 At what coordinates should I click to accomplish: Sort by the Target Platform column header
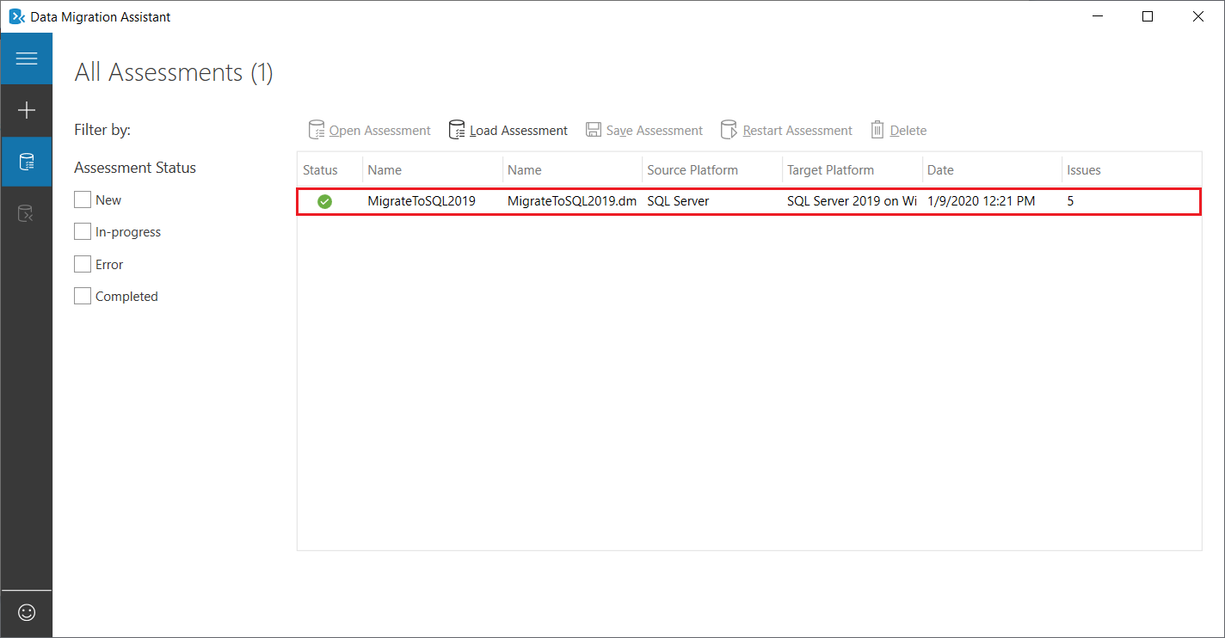[x=853, y=170]
